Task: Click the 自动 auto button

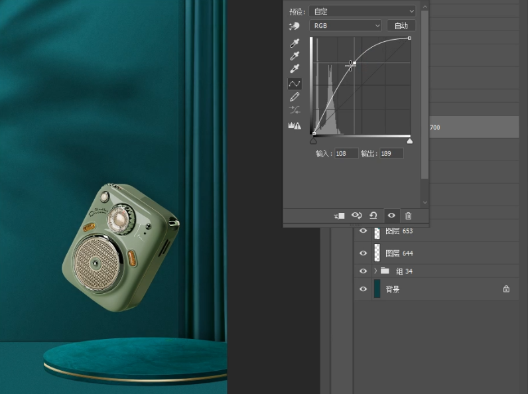Action: (401, 26)
